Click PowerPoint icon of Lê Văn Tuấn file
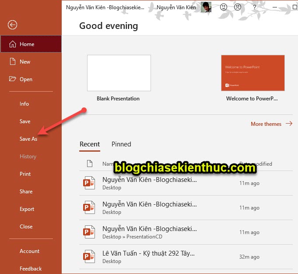This screenshot has width=298, height=274. point(89,256)
